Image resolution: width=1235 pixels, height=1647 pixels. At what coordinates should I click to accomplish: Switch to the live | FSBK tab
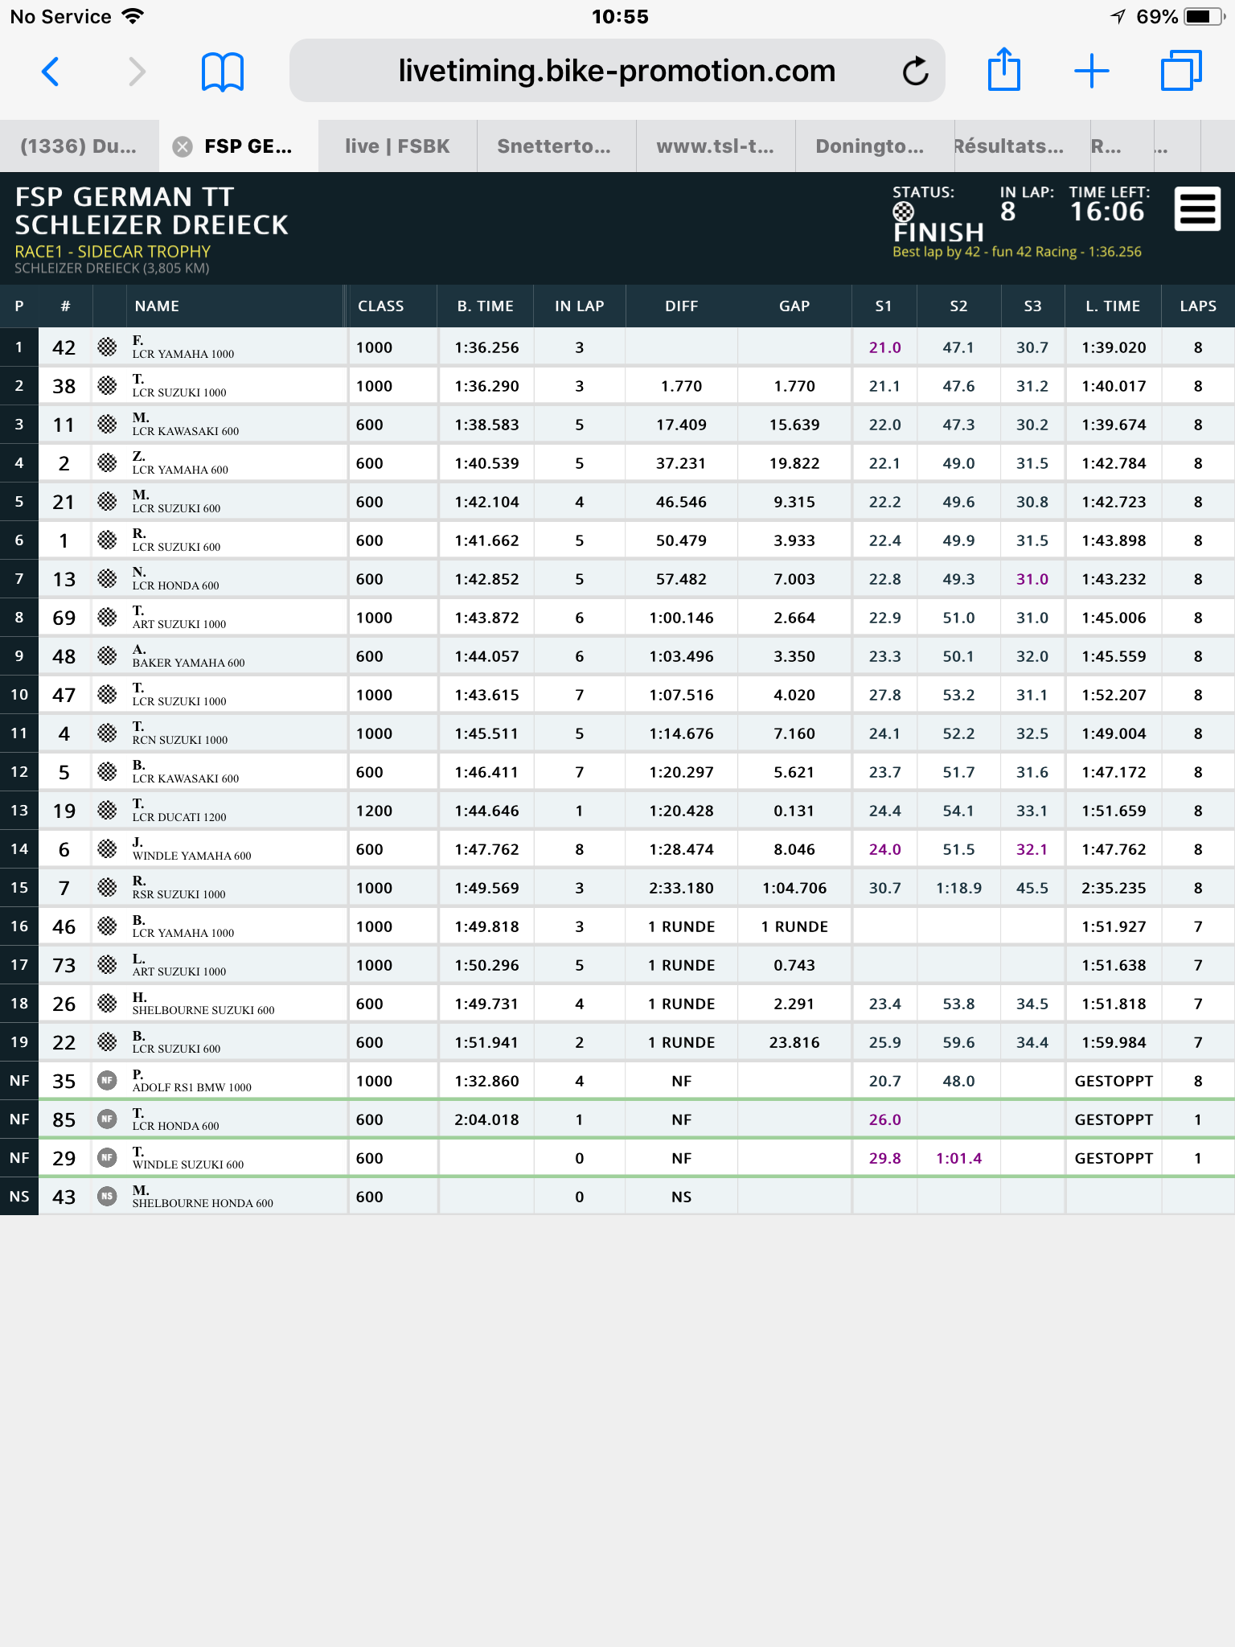pos(397,146)
